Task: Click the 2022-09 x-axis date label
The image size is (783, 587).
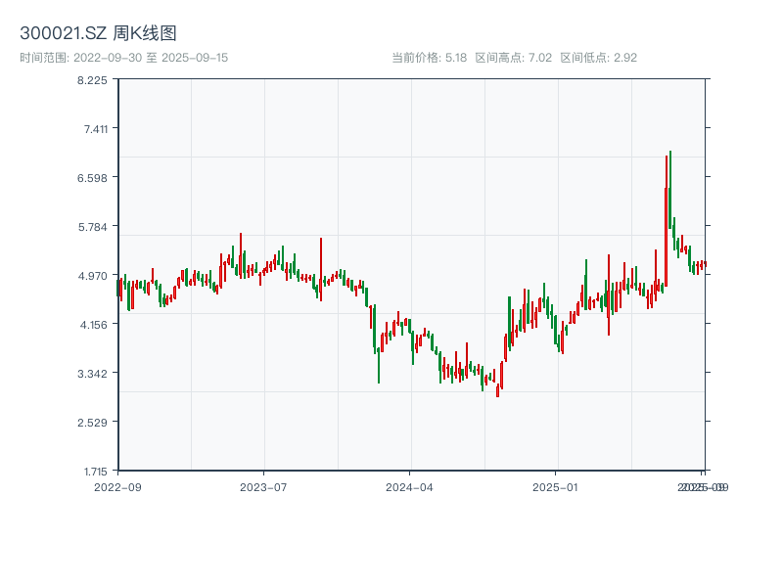Action: coord(117,486)
